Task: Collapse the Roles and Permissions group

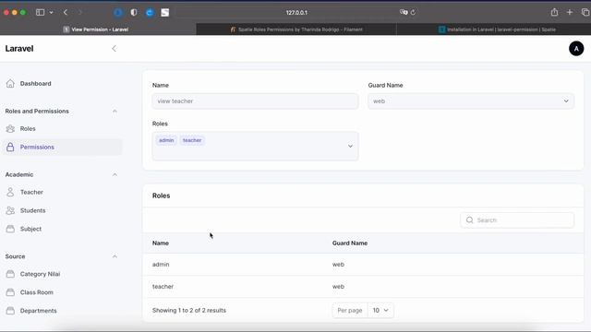Action: point(115,112)
